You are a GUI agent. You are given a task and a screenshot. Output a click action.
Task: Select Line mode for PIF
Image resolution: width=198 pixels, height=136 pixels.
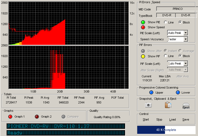166,56
